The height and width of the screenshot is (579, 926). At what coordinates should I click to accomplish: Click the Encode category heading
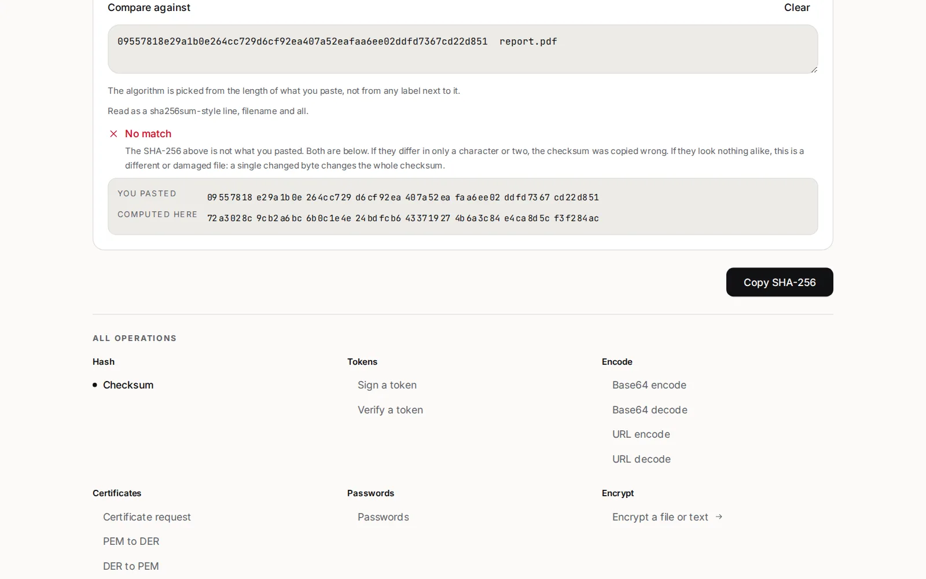pos(617,362)
